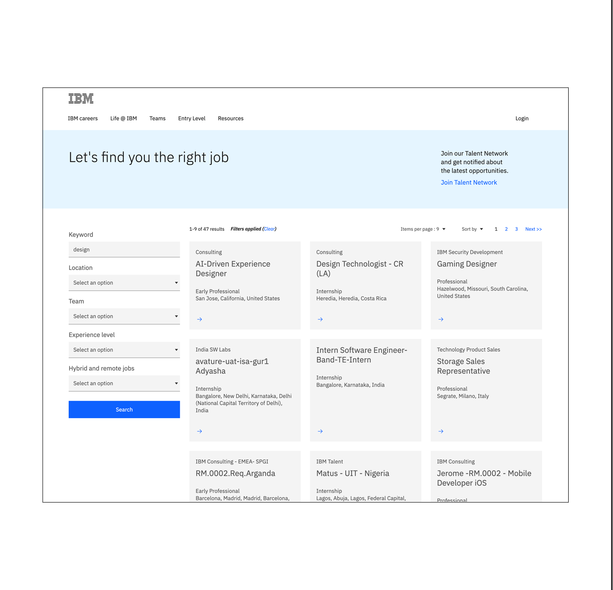The width and height of the screenshot is (613, 590).
Task: Click the Storage Sales Representative card arrow
Action: tap(440, 431)
